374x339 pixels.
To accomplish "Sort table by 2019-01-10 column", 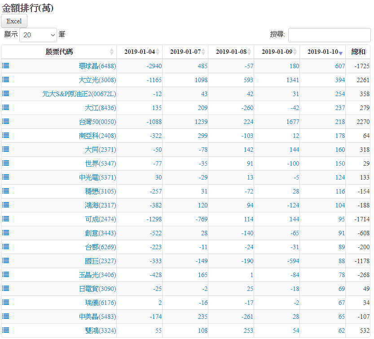I will [322, 52].
